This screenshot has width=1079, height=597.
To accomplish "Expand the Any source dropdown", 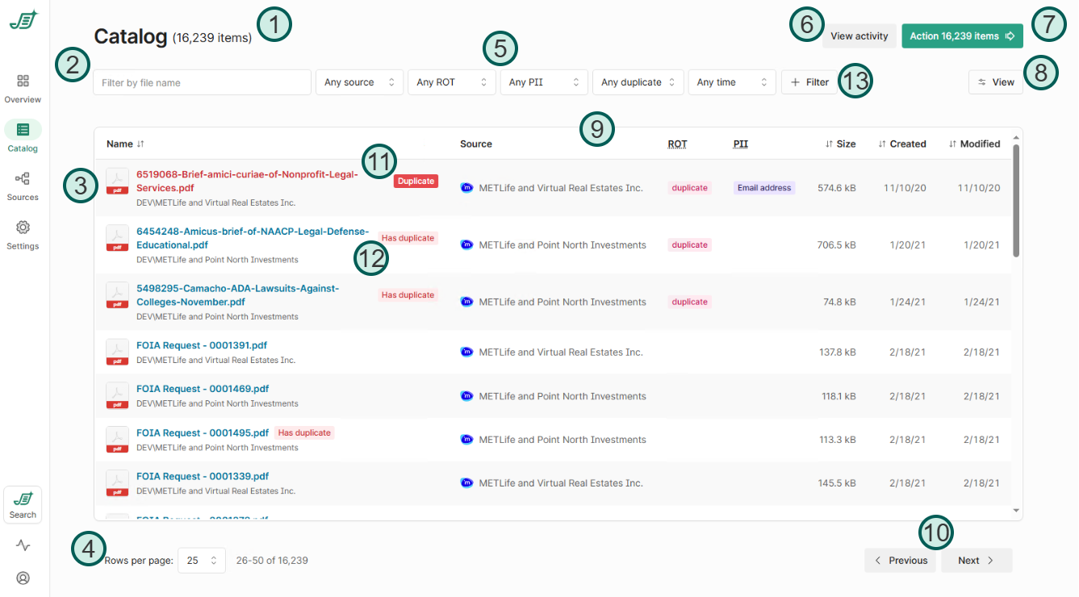I will click(x=359, y=82).
